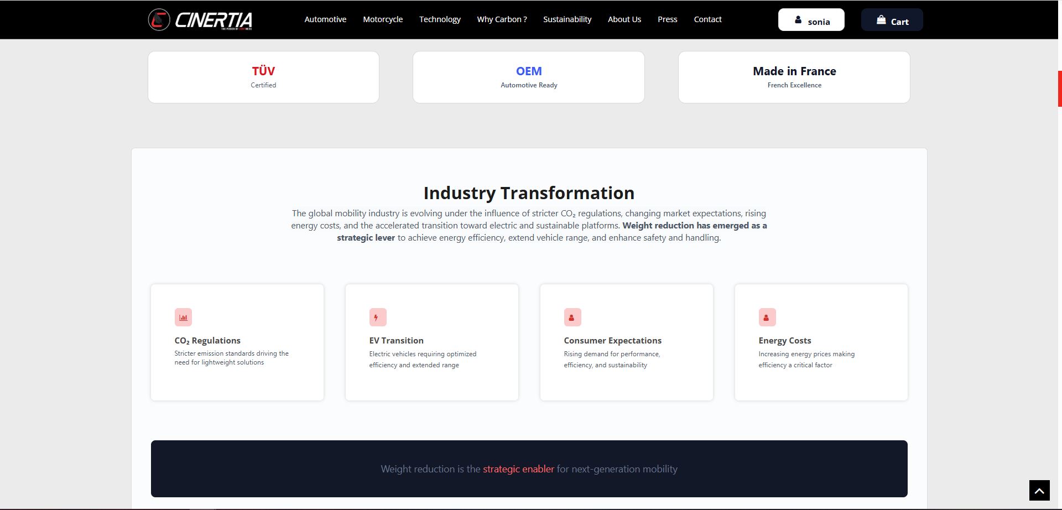Click the Contact link in header
1062x510 pixels.
point(707,19)
